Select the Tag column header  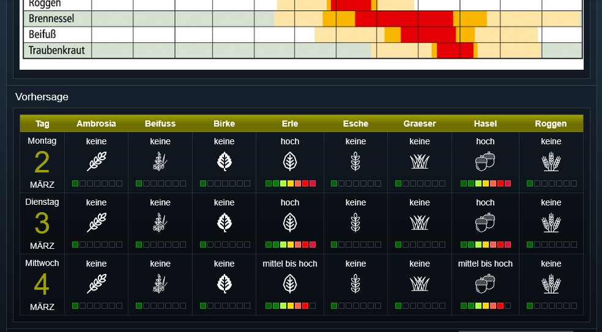42,124
